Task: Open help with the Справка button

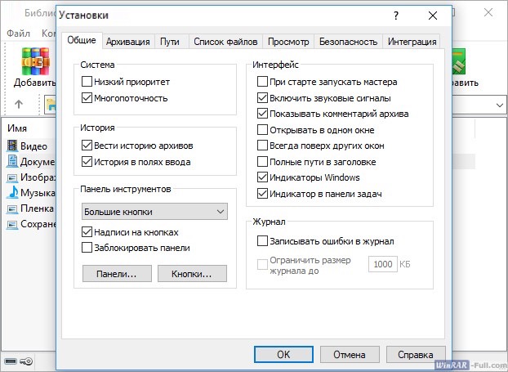Action: click(x=416, y=355)
